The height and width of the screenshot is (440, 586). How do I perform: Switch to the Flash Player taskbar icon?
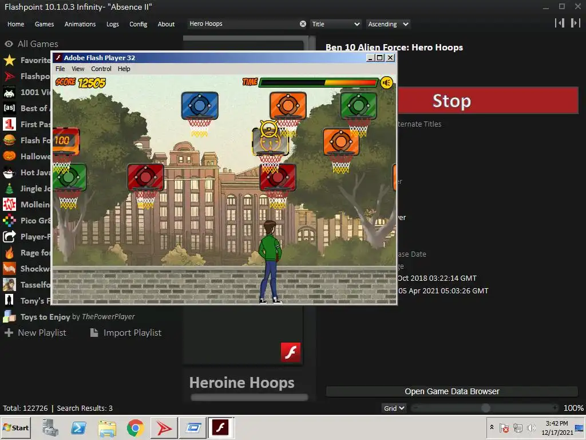pyautogui.click(x=220, y=427)
